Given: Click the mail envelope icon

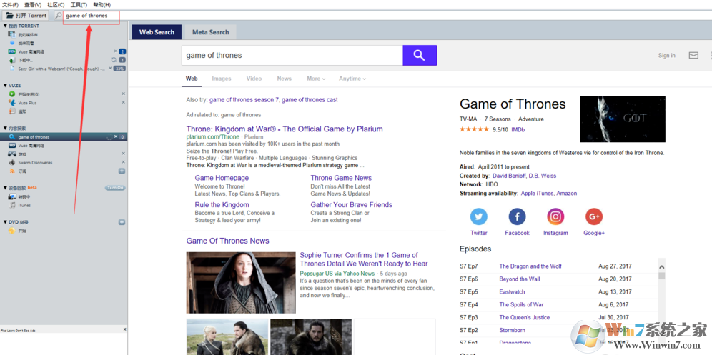Looking at the screenshot, I should [x=693, y=56].
